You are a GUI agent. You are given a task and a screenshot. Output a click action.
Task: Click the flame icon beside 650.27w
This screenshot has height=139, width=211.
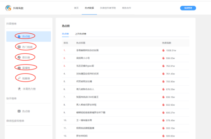(x=164, y=113)
